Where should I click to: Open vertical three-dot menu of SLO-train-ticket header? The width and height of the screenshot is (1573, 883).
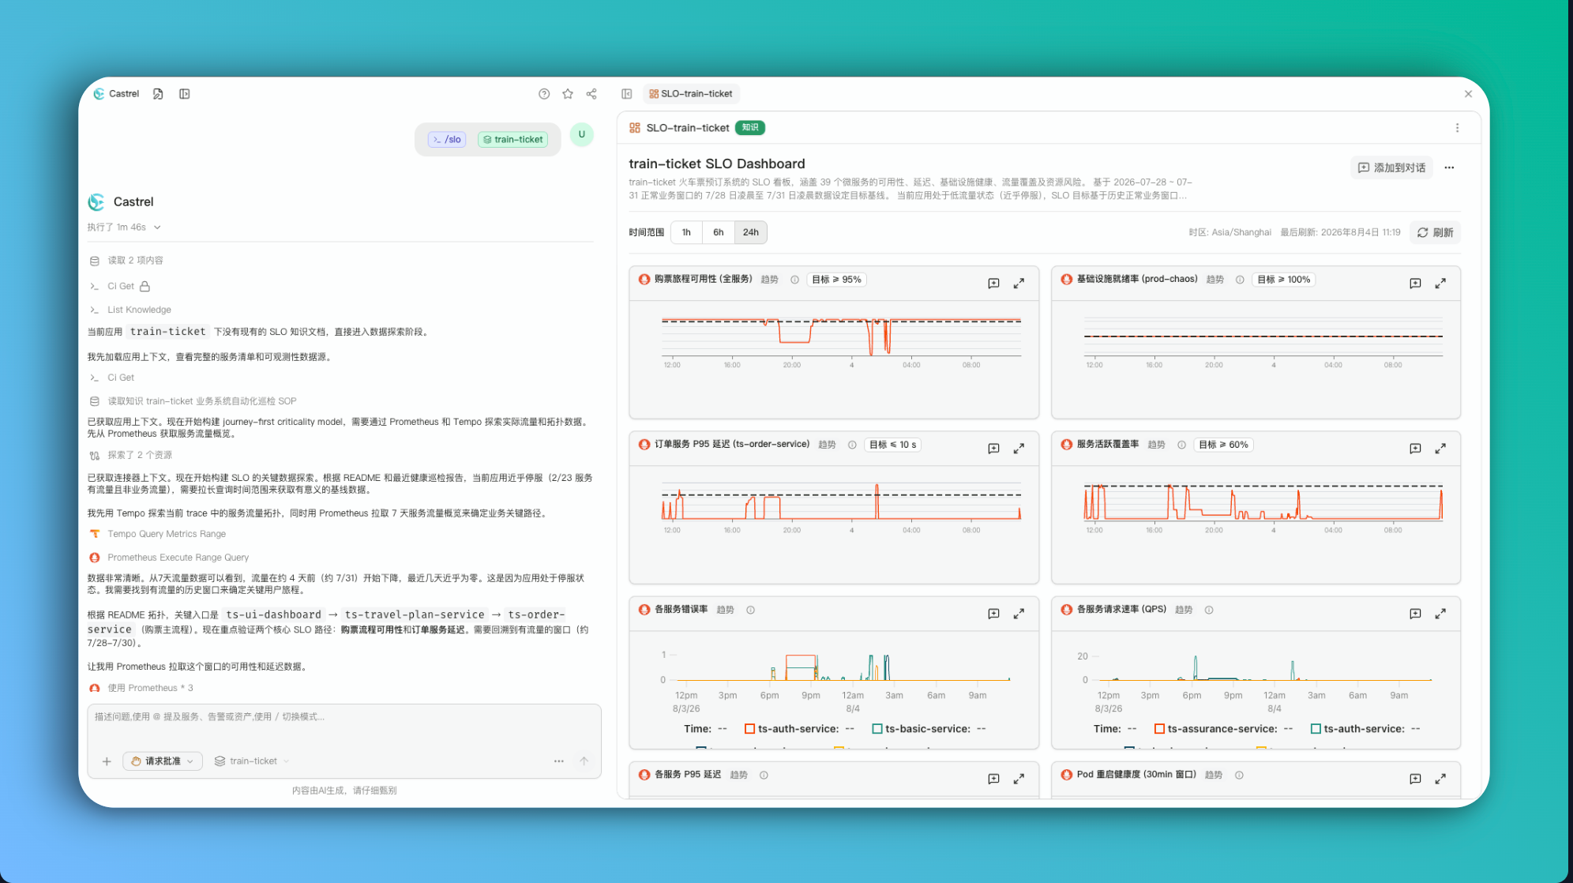tap(1458, 128)
